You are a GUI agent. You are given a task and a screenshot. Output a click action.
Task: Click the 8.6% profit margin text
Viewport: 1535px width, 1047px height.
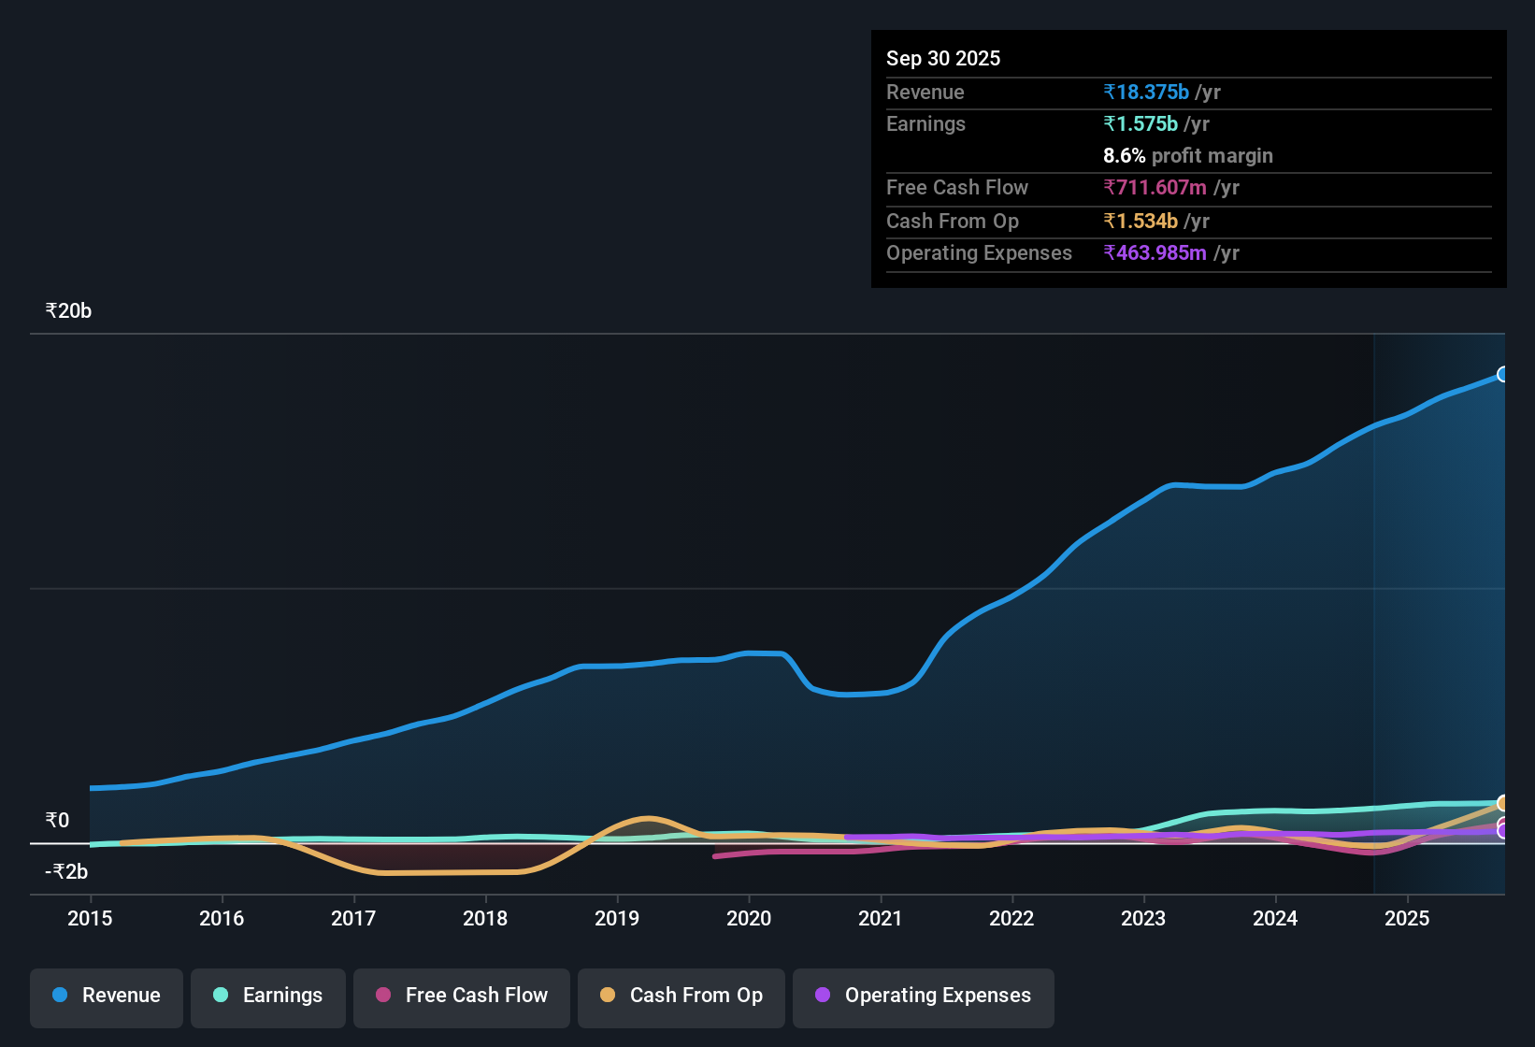[1187, 155]
